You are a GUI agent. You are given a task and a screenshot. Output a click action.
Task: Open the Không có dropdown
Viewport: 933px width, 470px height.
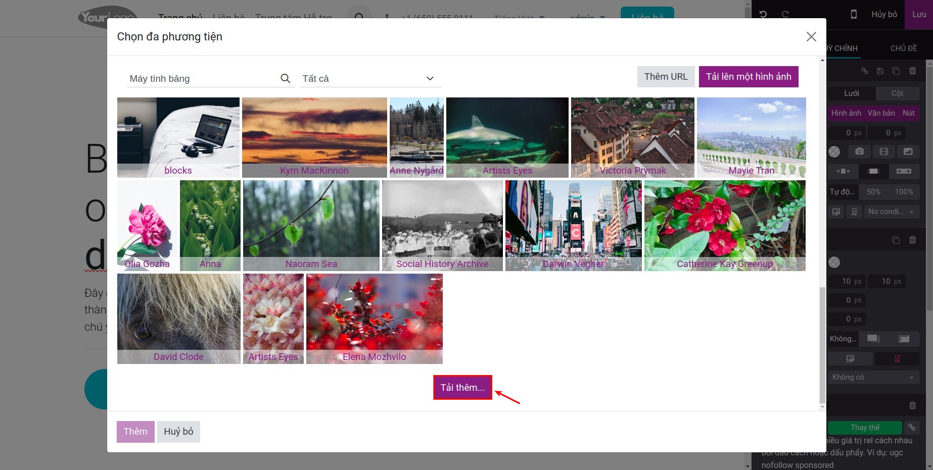point(874,377)
